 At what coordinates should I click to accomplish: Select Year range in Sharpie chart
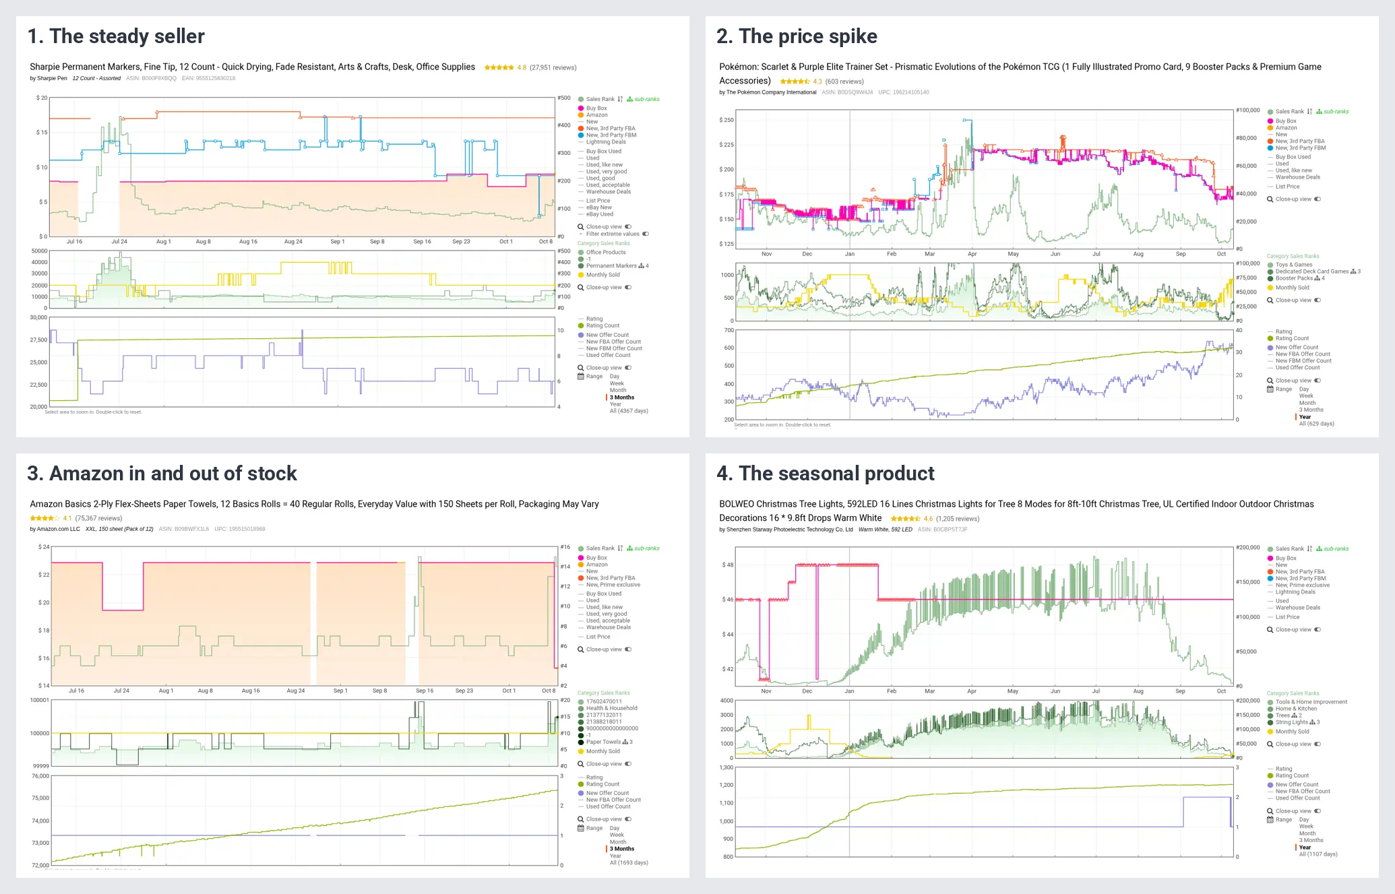click(615, 404)
